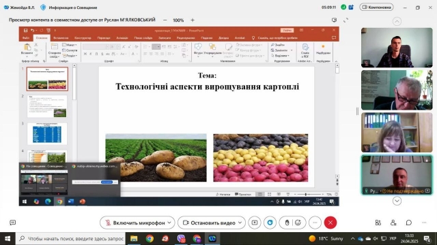Show previous participants with up chevron
Viewport: 437px width, 245px height.
[397, 21]
